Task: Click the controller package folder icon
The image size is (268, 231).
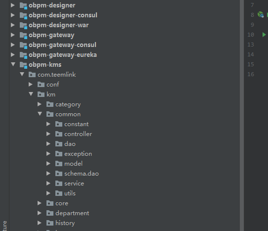Action: tap(59, 134)
